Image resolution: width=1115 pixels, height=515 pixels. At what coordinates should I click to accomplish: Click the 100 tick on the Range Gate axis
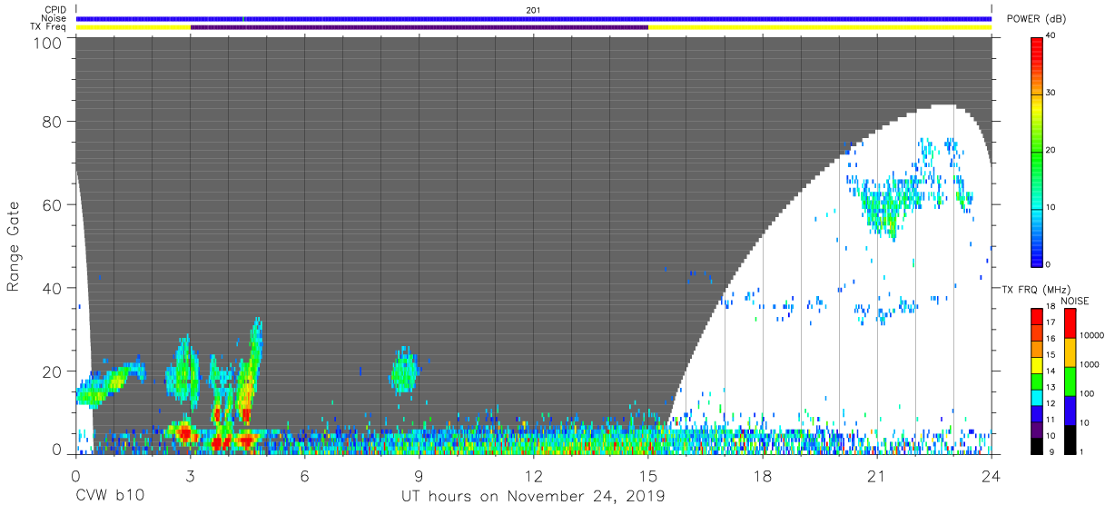coord(49,42)
